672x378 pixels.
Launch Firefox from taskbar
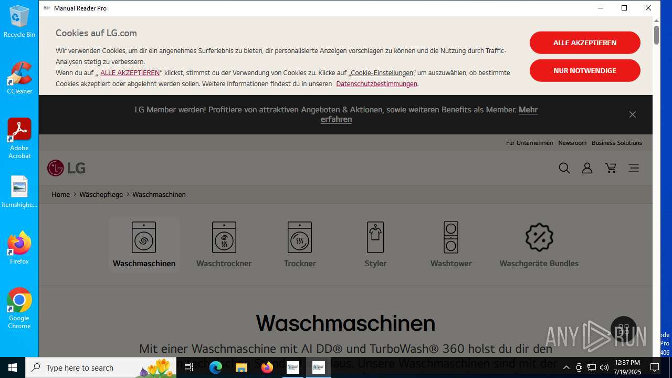coord(267,367)
